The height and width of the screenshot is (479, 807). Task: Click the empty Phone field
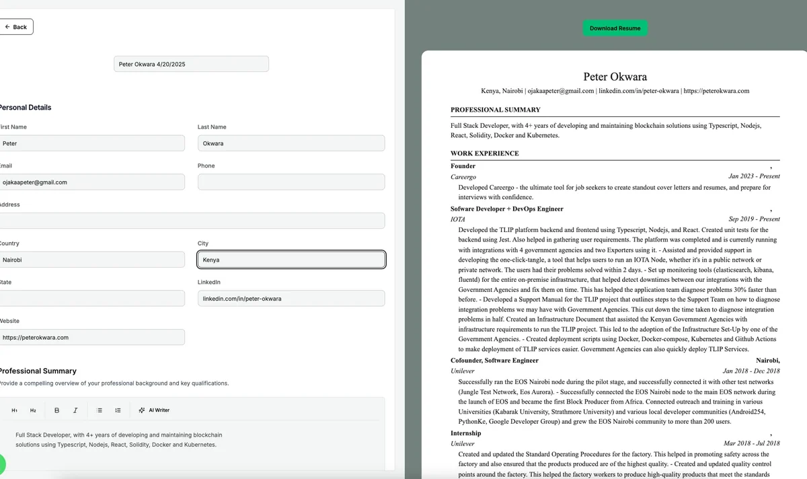point(291,182)
